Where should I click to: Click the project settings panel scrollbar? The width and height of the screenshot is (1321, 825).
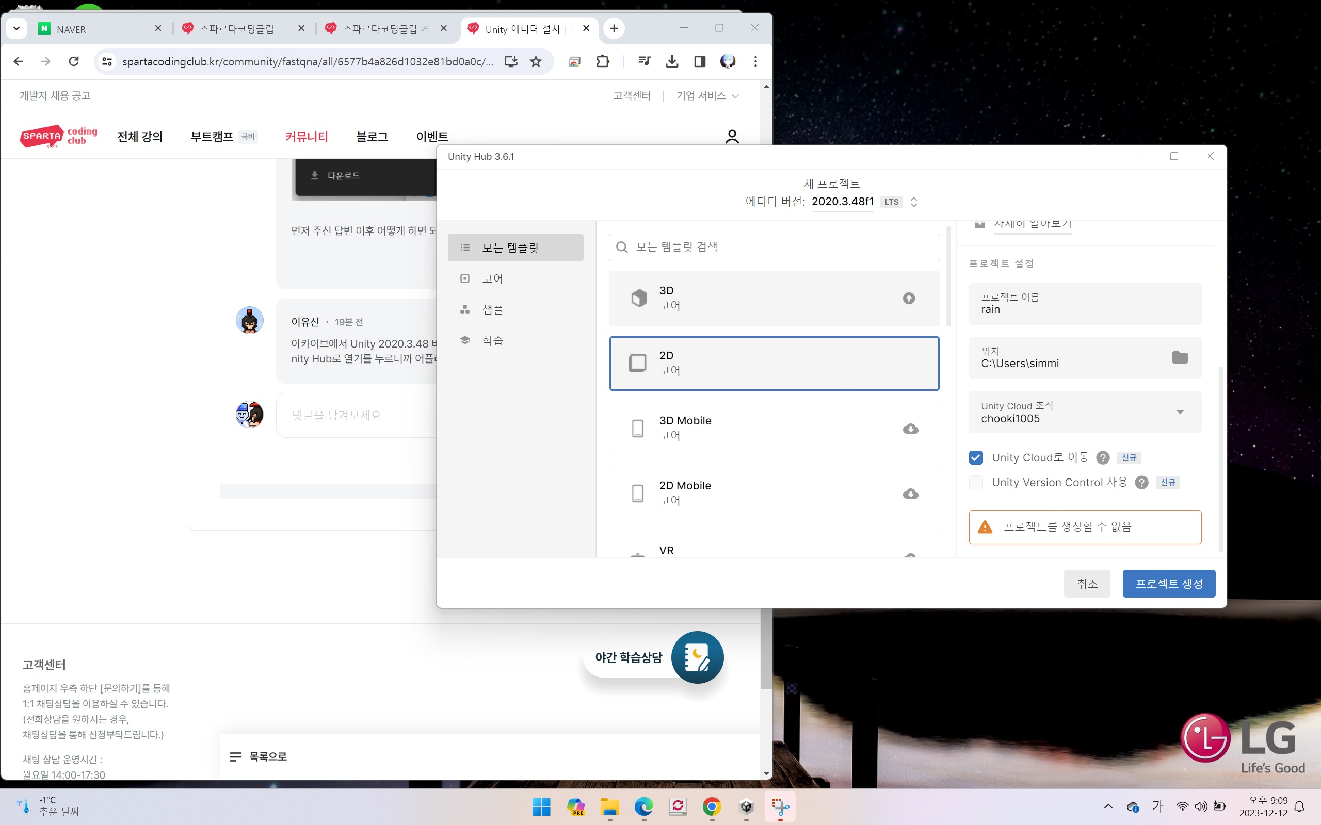1220,458
